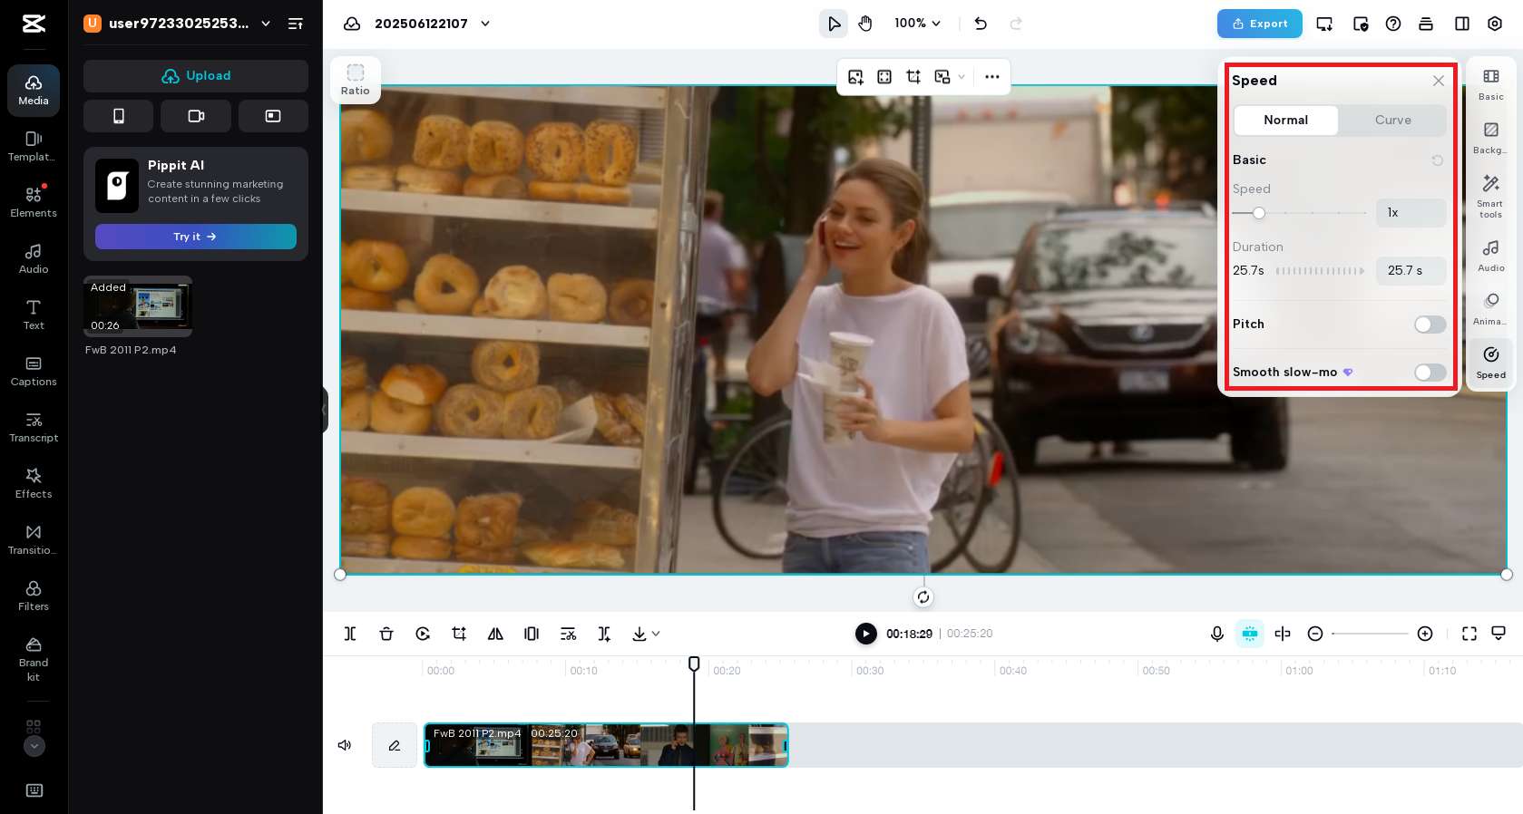Rotate the video with rotation handle
1523x814 pixels.
tap(923, 597)
